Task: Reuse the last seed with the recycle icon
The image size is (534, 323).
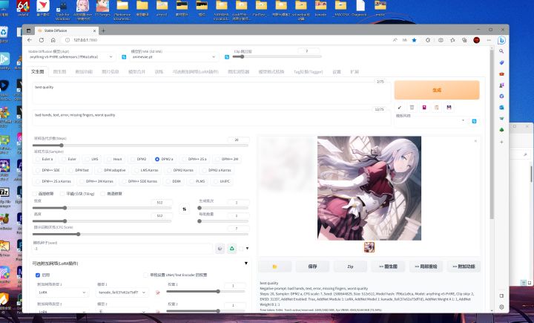Action: [x=232, y=249]
